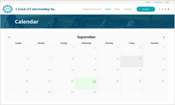The image size is (175, 105).
Task: Open the Twitter social icon
Action: (x=165, y=9)
